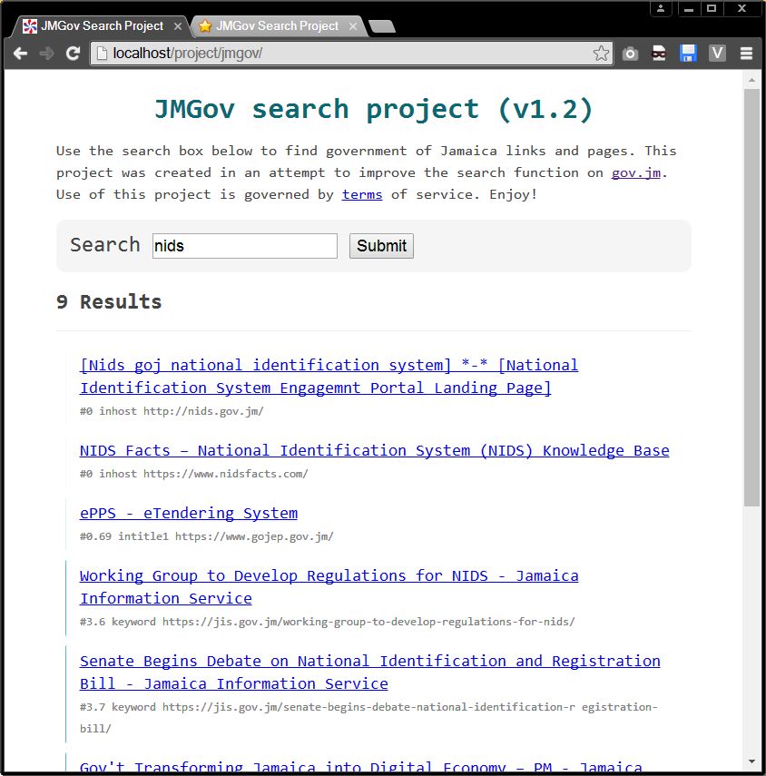Open a new tab with the new-tab button
This screenshot has width=766, height=776.
pos(382,26)
